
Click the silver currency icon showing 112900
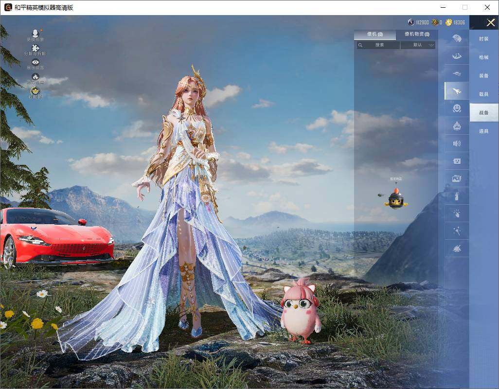(411, 22)
